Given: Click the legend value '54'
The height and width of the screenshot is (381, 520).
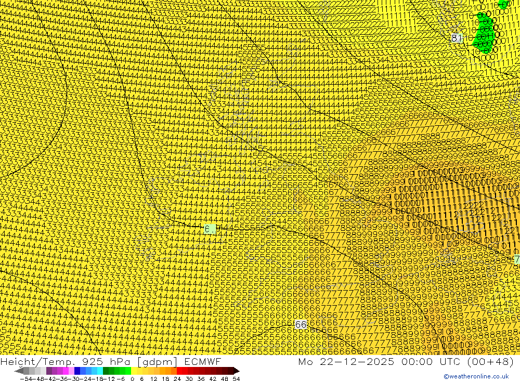Looking at the screenshot, I should click(236, 378).
